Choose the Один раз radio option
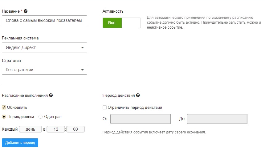Viewport: 265px width, 151px height. coord(41,117)
